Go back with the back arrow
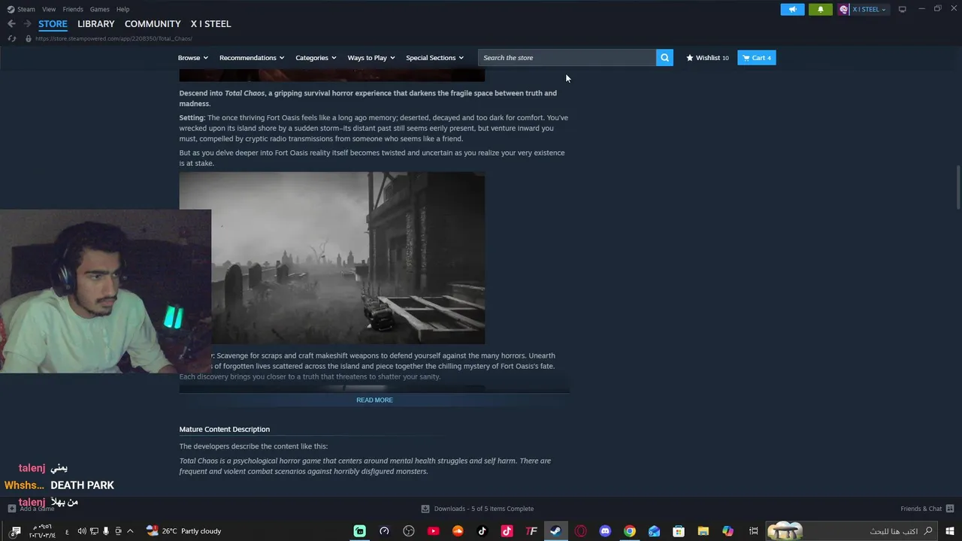This screenshot has height=541, width=962. pos(11,24)
